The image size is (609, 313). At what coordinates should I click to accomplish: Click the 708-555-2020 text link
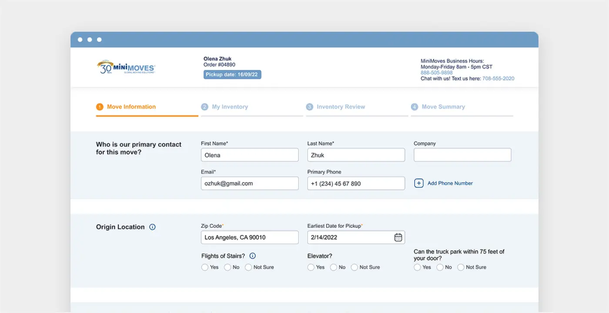[498, 79]
